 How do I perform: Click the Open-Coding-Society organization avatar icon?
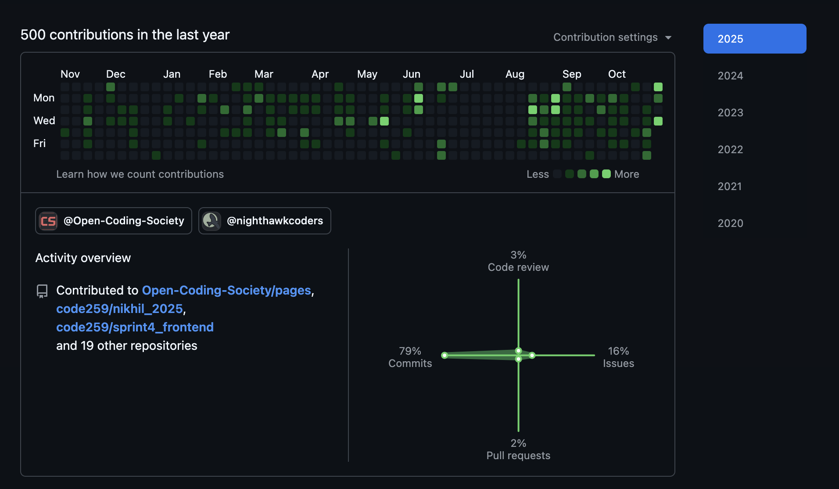click(x=48, y=221)
